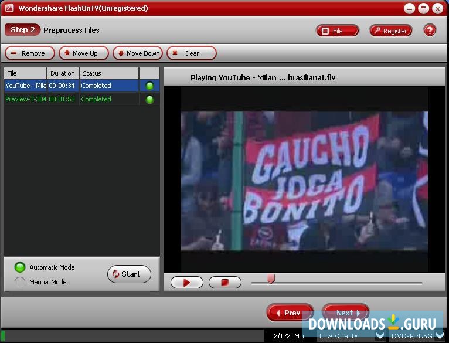The image size is (449, 343).
Task: Select the YouTube - Mila file row
Action: pos(81,86)
